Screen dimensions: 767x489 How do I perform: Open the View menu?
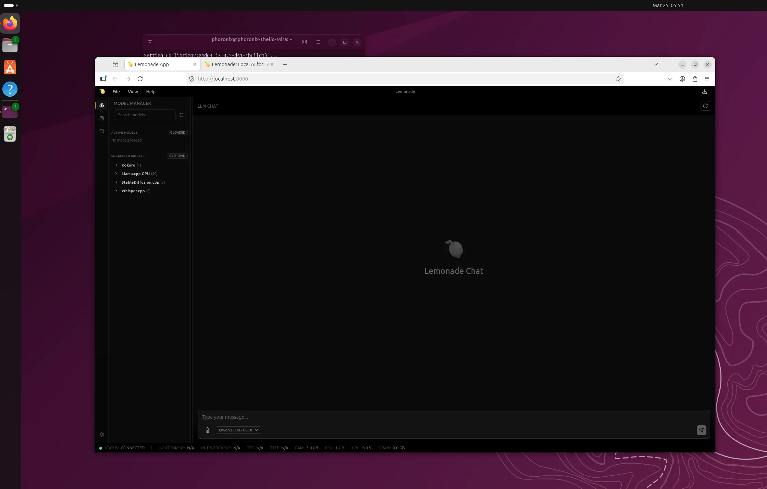[x=133, y=91]
